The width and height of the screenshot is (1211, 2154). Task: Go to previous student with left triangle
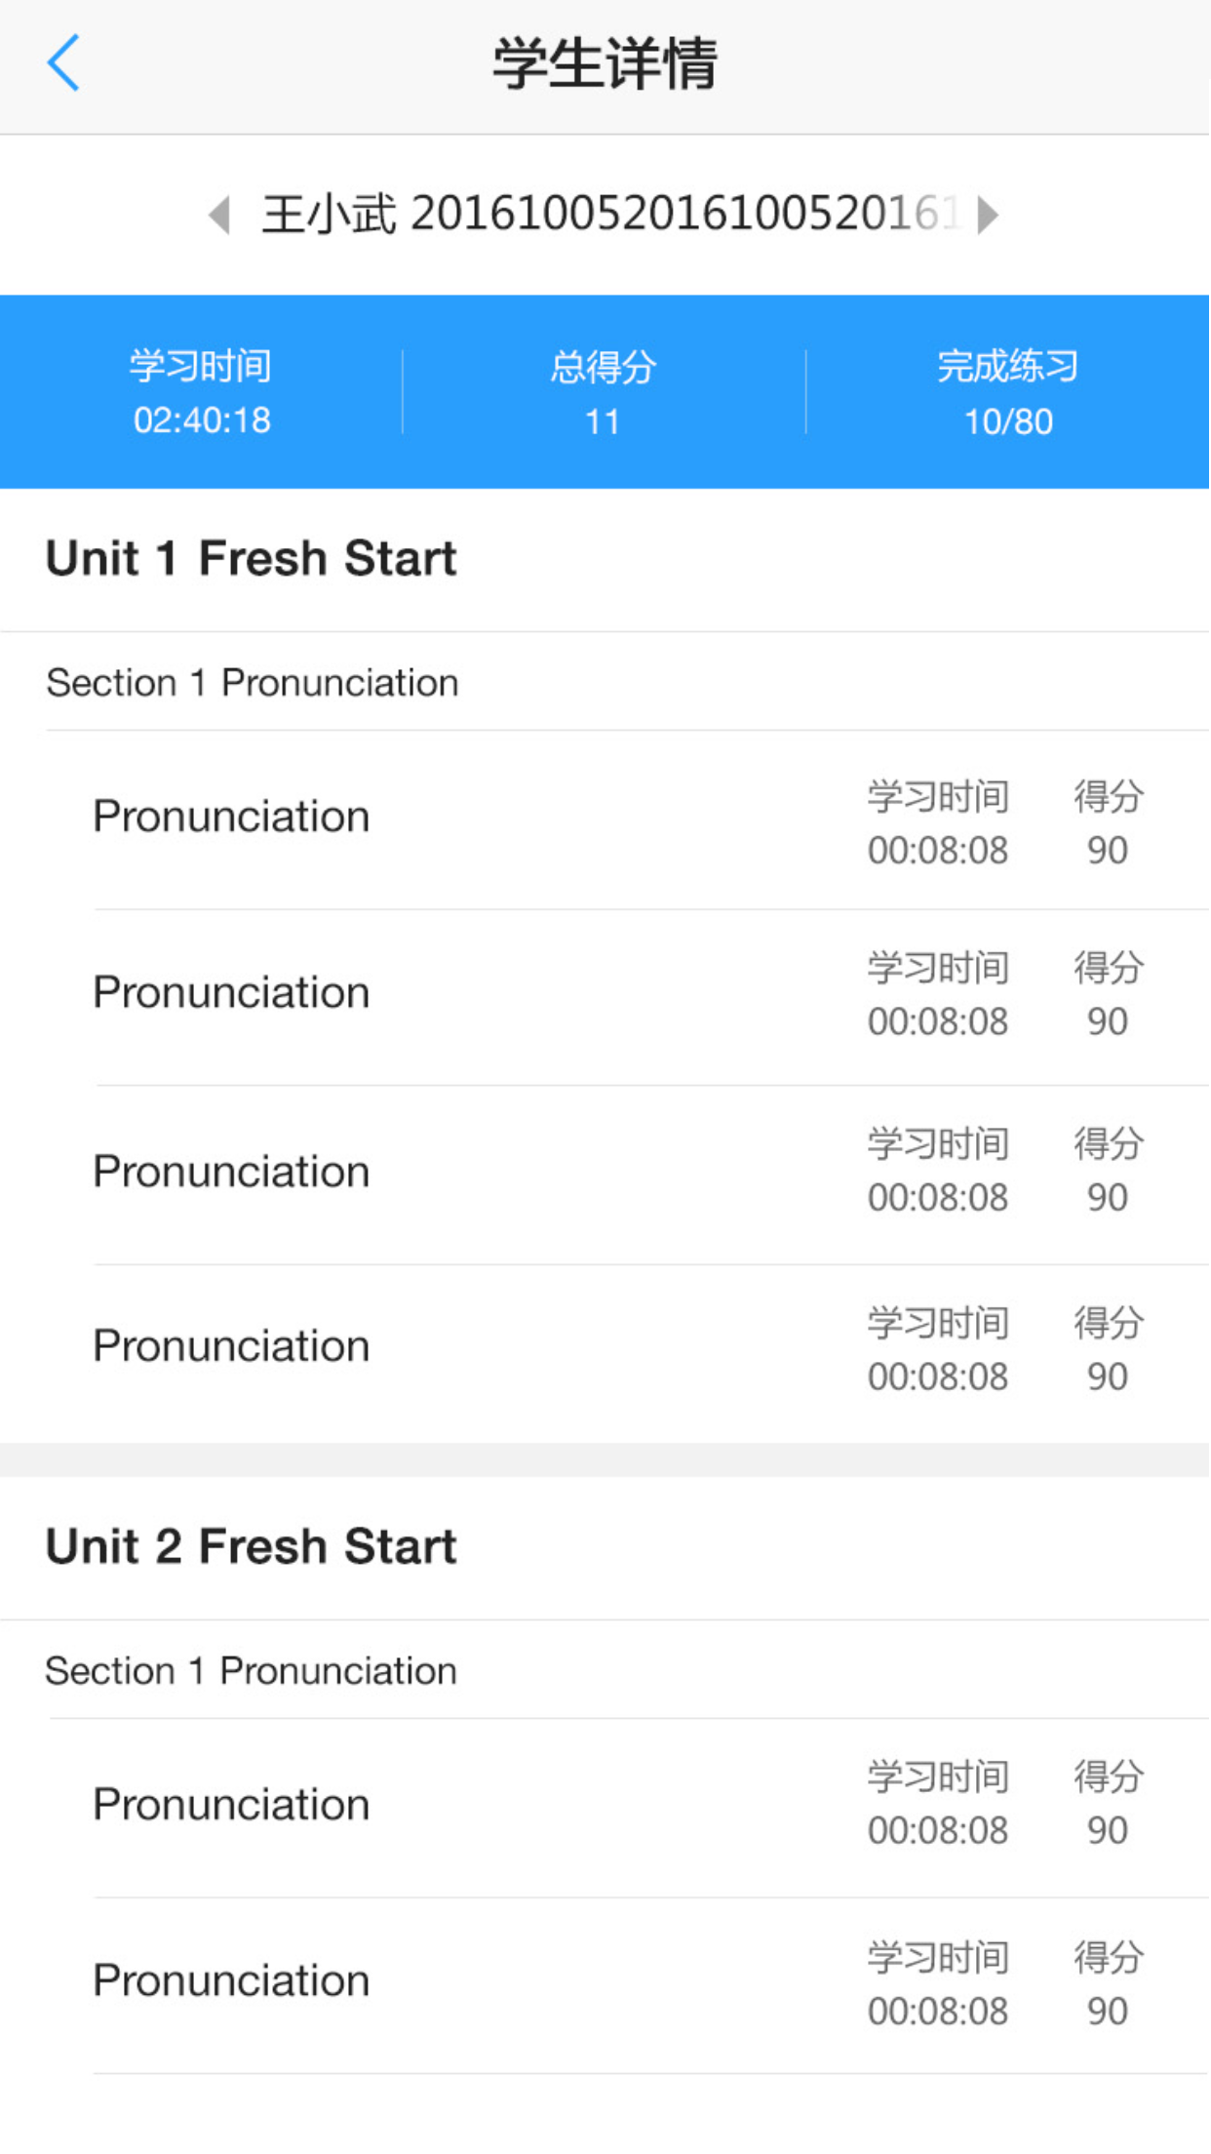[220, 215]
